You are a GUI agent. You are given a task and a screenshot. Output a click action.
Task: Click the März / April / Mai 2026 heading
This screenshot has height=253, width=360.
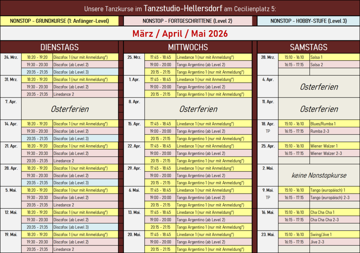point(180,34)
